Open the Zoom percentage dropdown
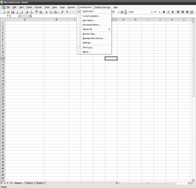 pos(118,12)
